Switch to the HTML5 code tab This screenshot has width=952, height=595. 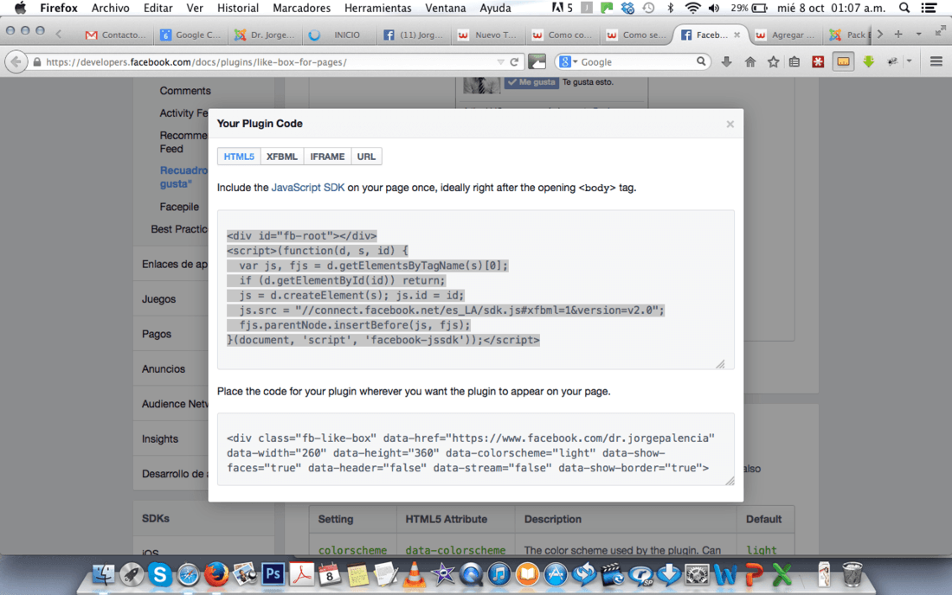[x=239, y=157]
